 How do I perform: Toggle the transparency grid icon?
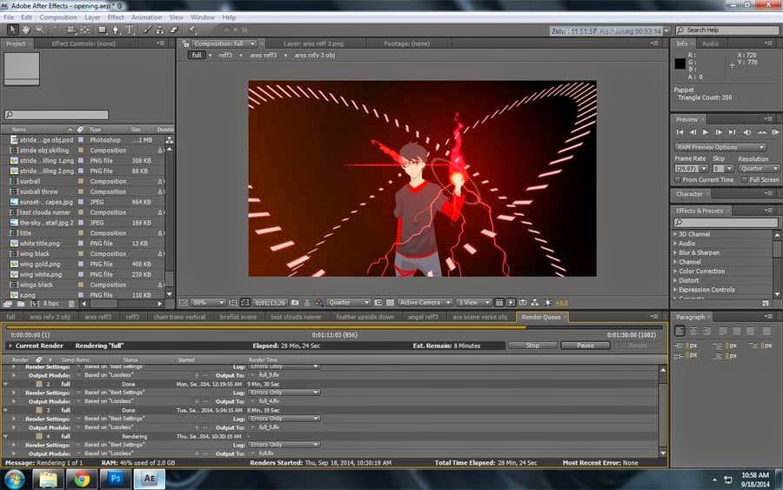tap(390, 303)
